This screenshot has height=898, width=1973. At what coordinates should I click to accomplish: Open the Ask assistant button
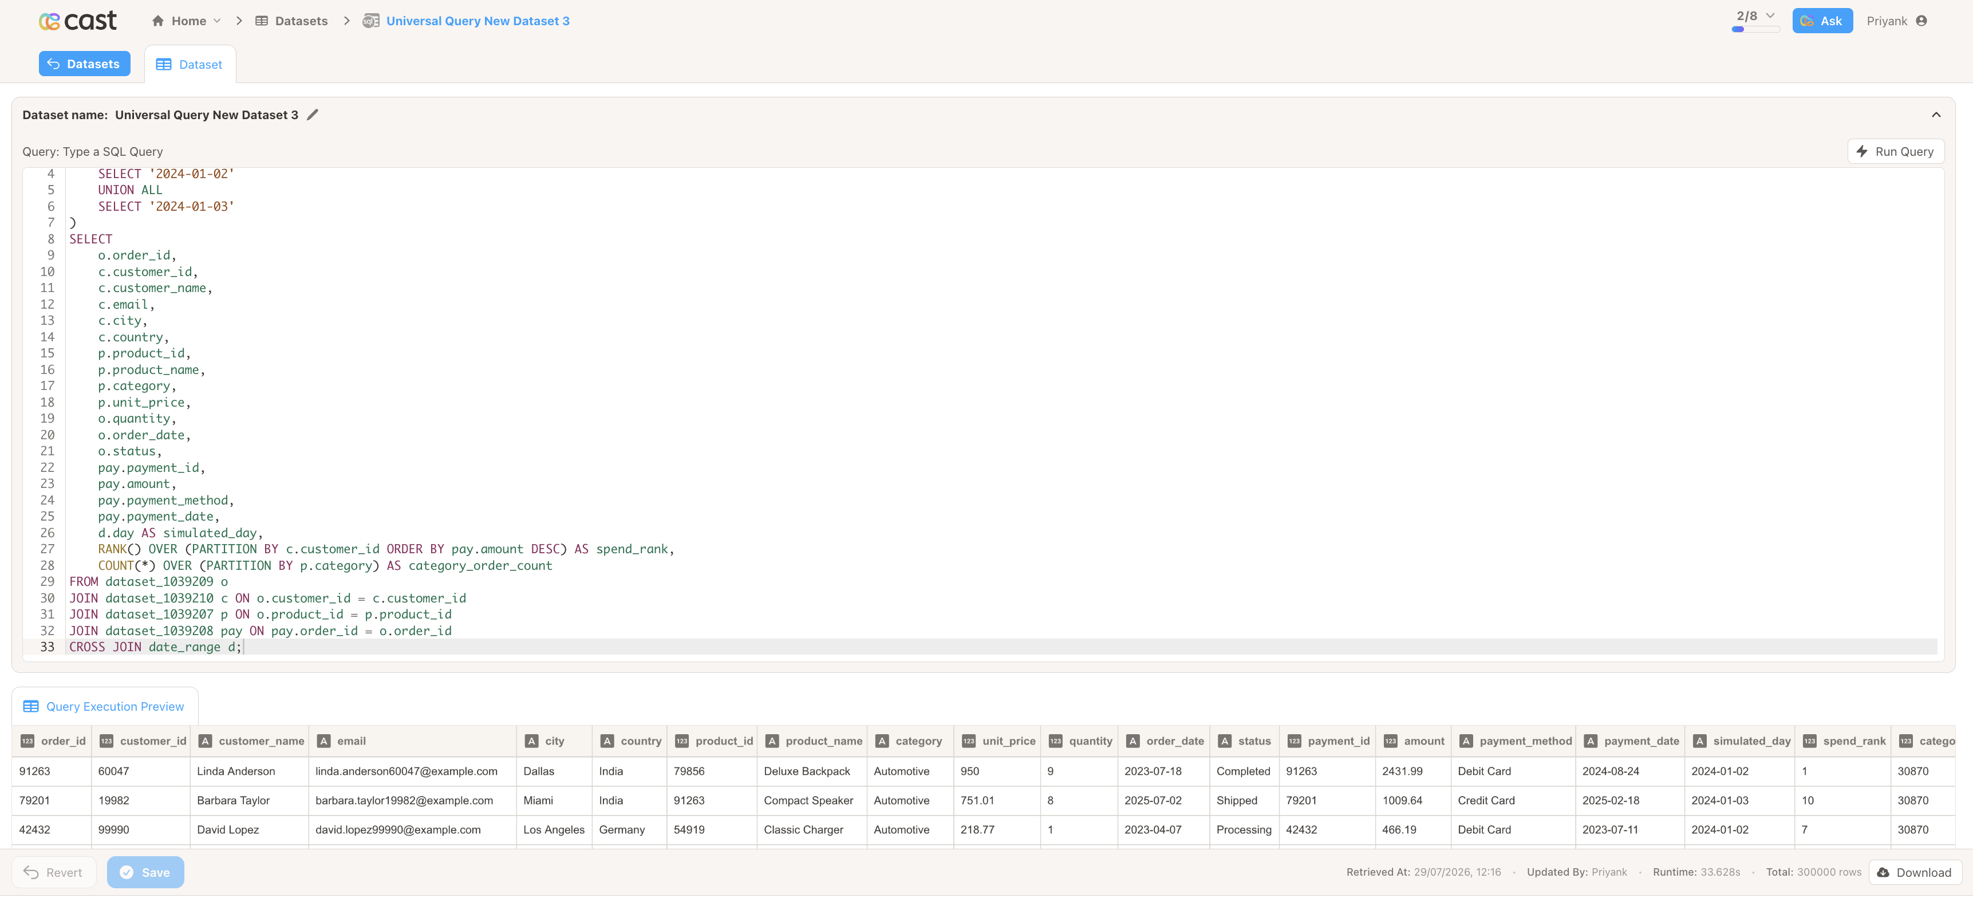point(1822,21)
